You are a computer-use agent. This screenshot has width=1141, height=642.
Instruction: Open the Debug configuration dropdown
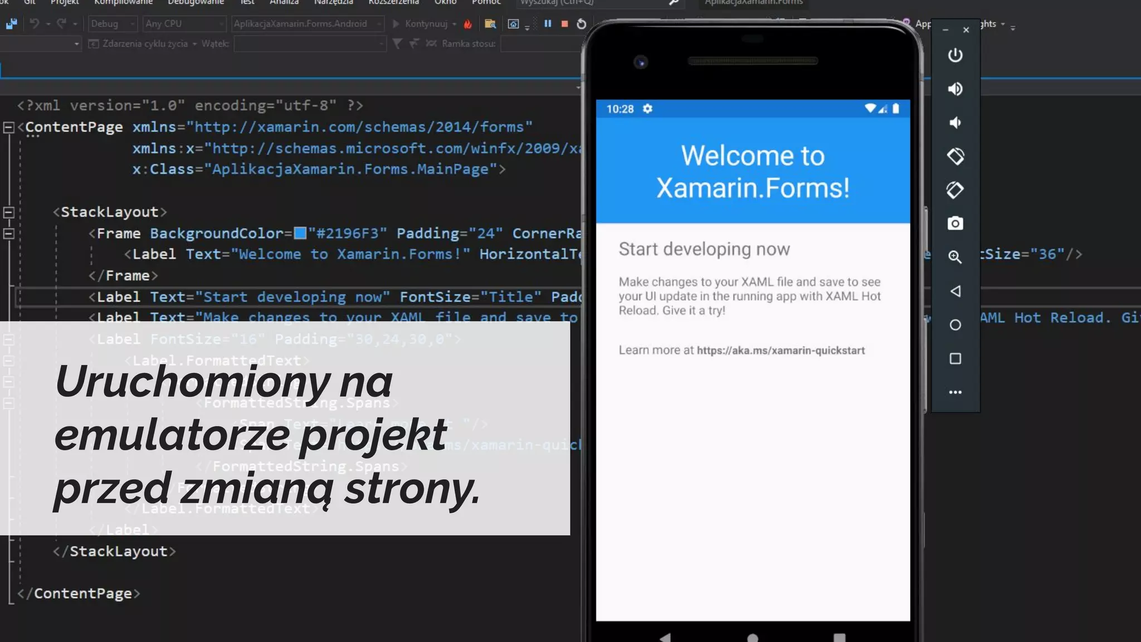[x=113, y=23]
